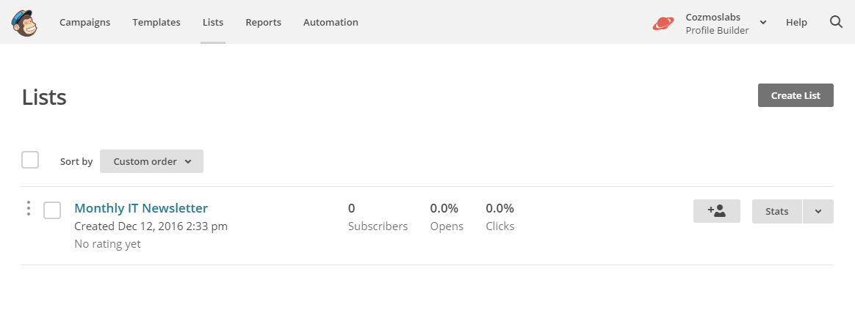Screen dimensions: 855x310
Task: Click the MailChimp monkey logo
Action: tap(24, 22)
